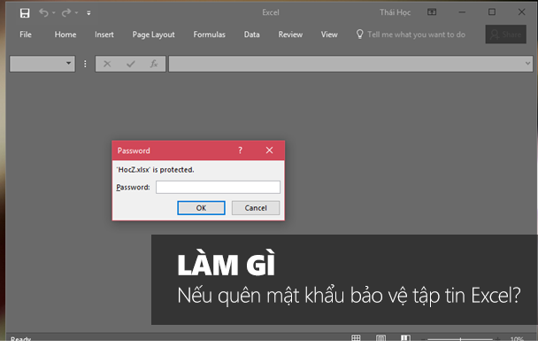Screen dimensions: 538x347
Task: Switch to Page Layout view status icon
Action: pos(380,338)
